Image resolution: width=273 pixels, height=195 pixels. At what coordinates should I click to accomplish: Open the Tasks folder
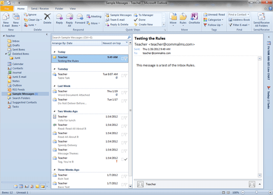(15, 106)
